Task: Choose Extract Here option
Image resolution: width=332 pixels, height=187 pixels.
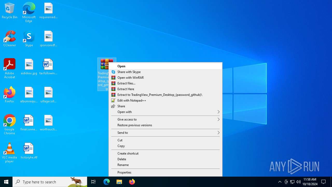Action: tap(165, 89)
